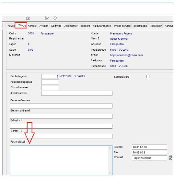The image size is (175, 177).
Task: Click the Bet.betingelse input field
Action: tap(50, 76)
